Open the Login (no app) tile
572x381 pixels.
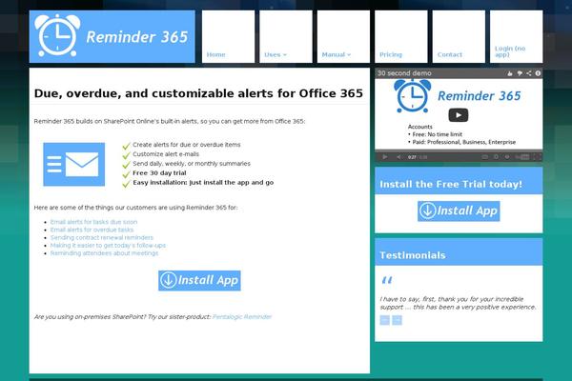[x=517, y=36]
